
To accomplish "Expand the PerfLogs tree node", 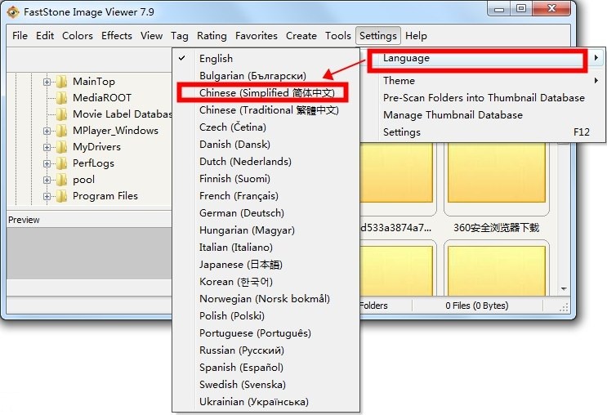I will point(47,163).
